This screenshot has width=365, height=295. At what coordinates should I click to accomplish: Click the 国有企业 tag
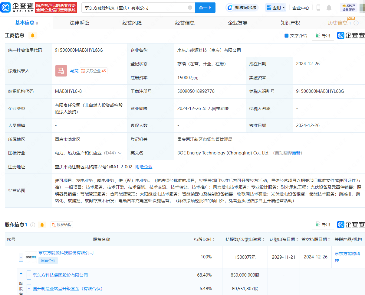pos(48,261)
